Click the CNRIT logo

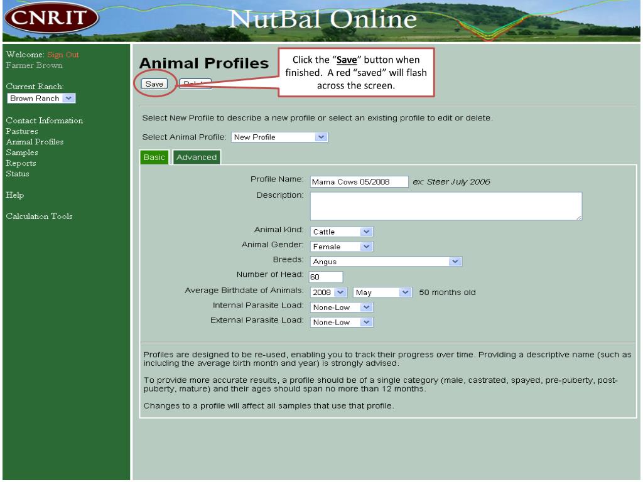(51, 18)
